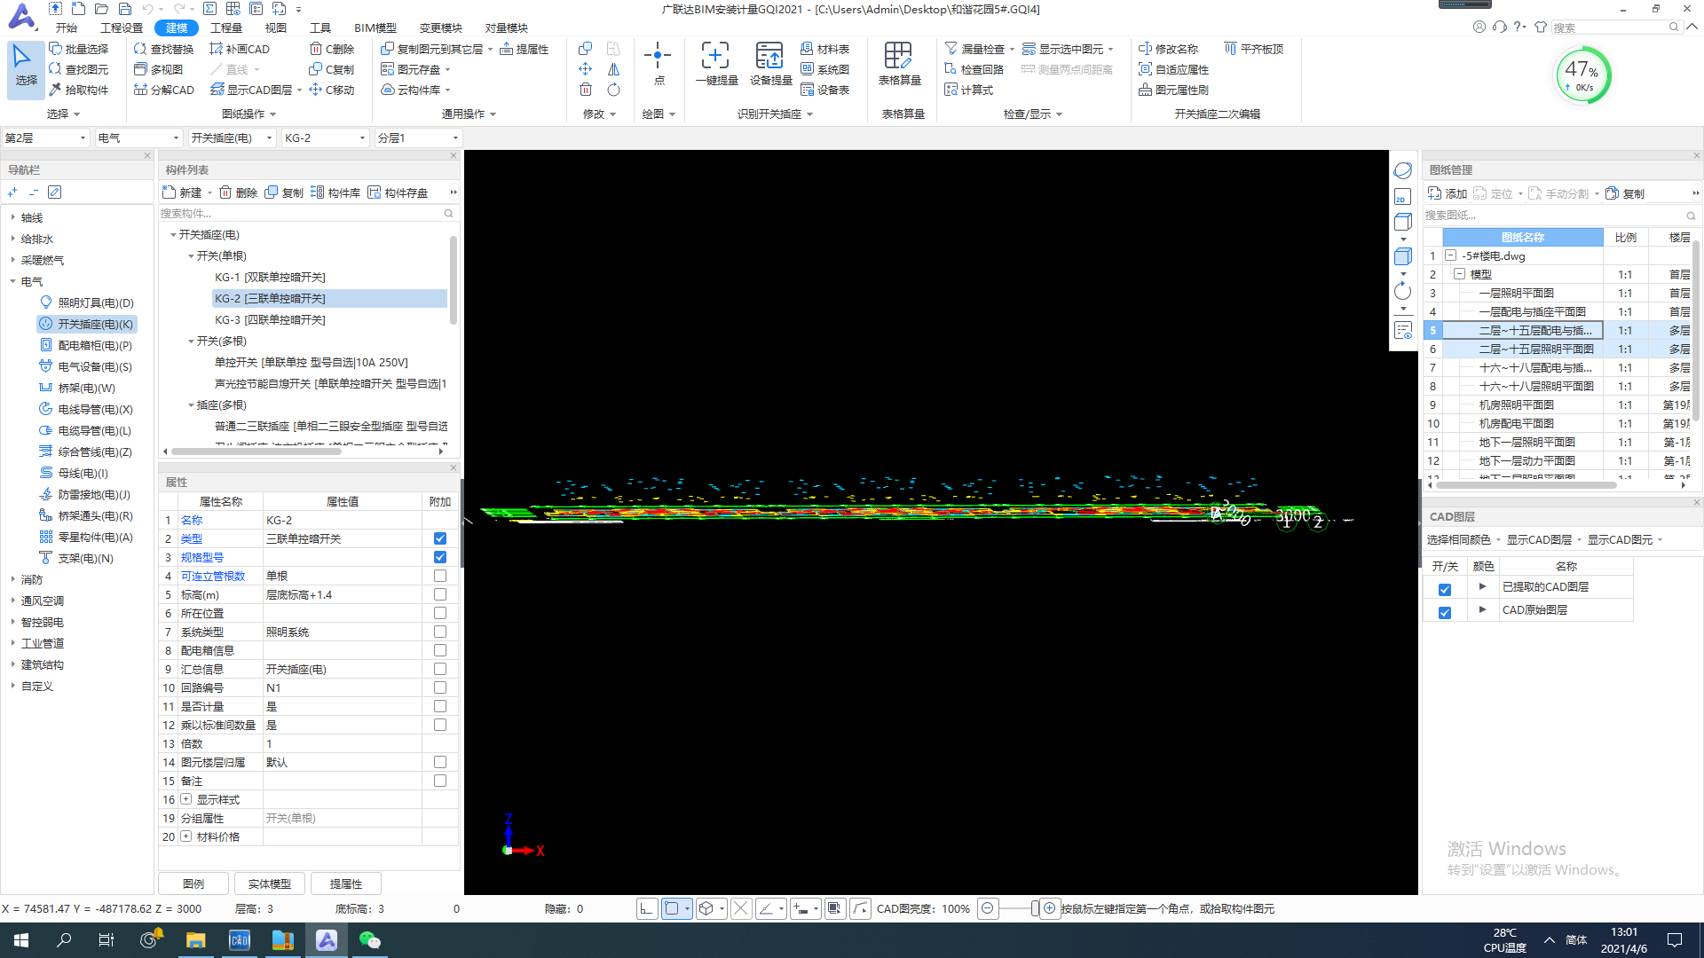Click the orbit view icon in viewport toolbar

point(1402,169)
